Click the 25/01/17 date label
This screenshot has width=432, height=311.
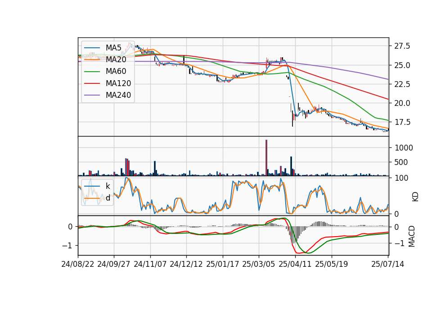tap(223, 264)
